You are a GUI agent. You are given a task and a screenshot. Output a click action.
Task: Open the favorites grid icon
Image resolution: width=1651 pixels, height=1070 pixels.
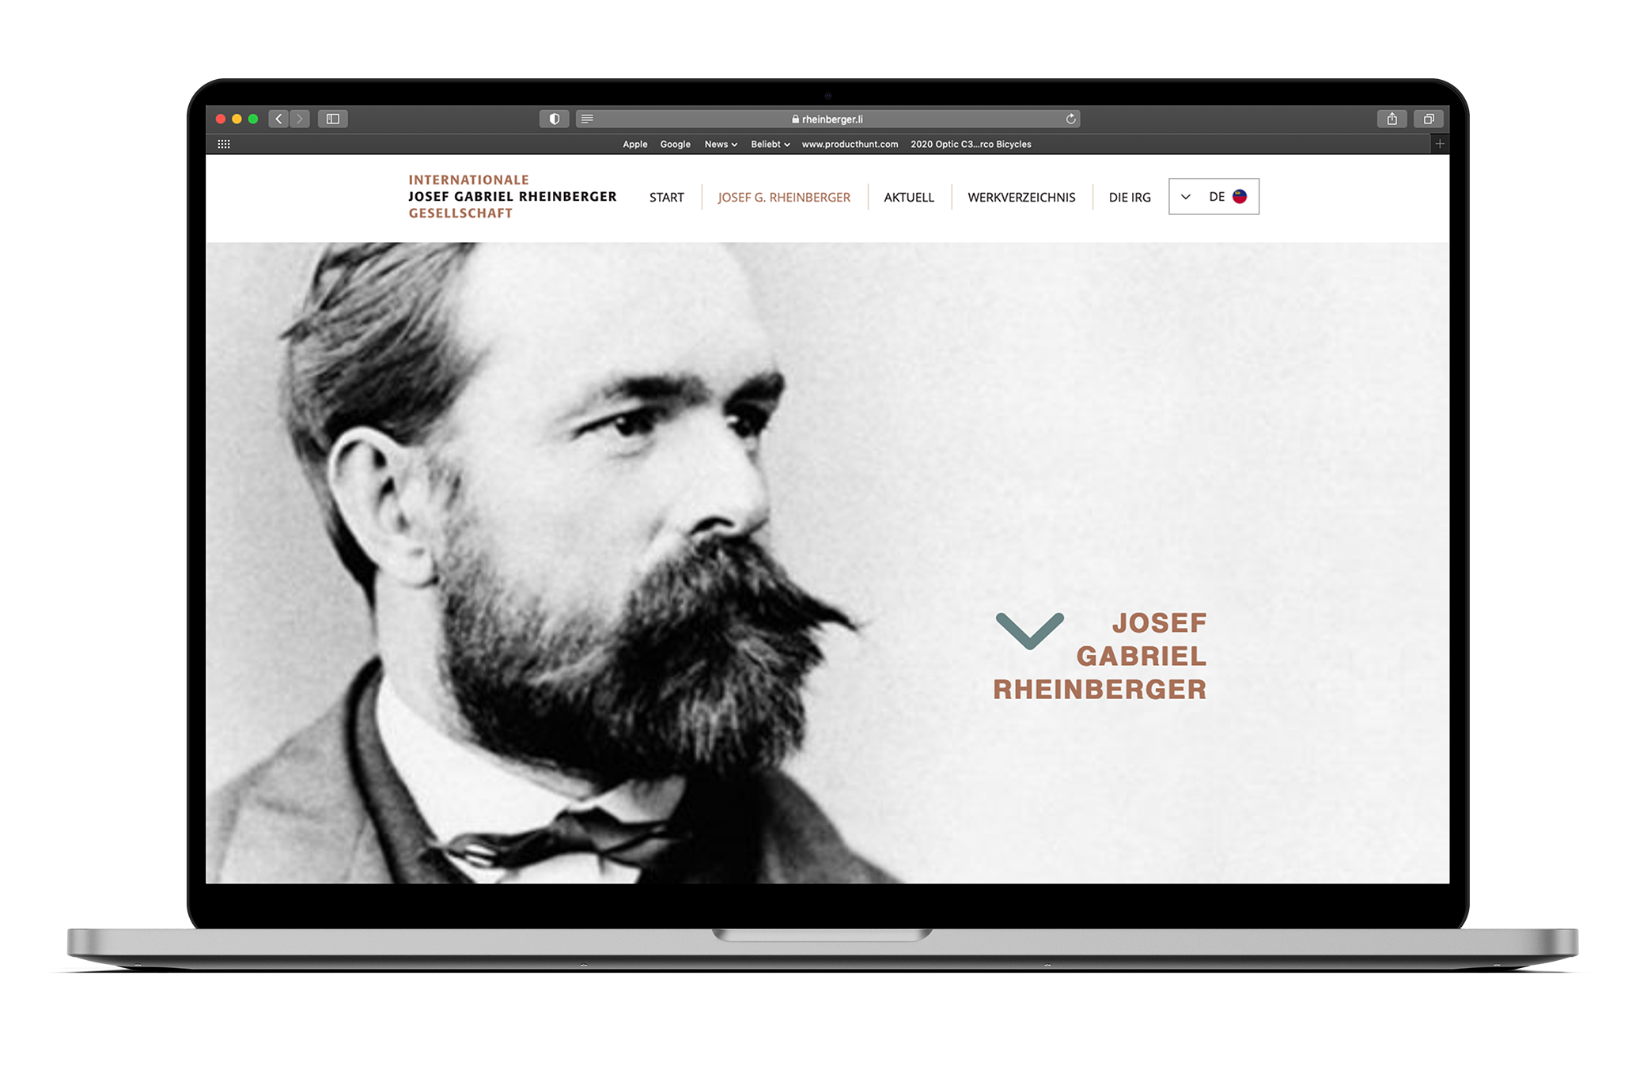point(224,144)
